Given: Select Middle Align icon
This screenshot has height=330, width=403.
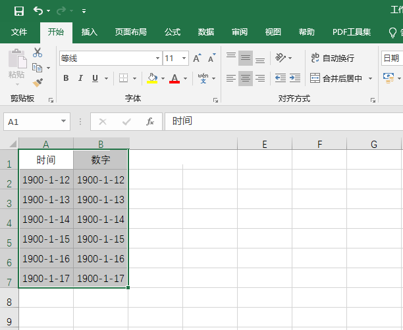Looking at the screenshot, I should click(x=246, y=59).
